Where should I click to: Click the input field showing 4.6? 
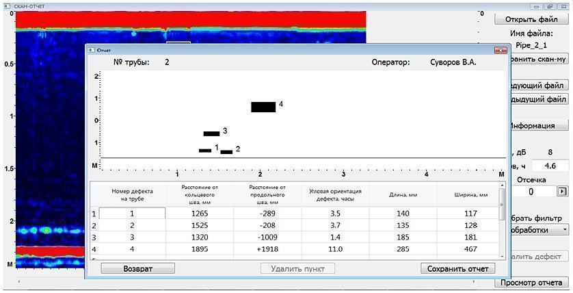pos(550,166)
